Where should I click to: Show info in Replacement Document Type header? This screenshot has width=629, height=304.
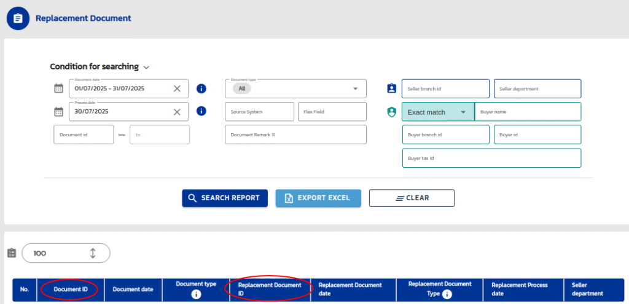447,294
